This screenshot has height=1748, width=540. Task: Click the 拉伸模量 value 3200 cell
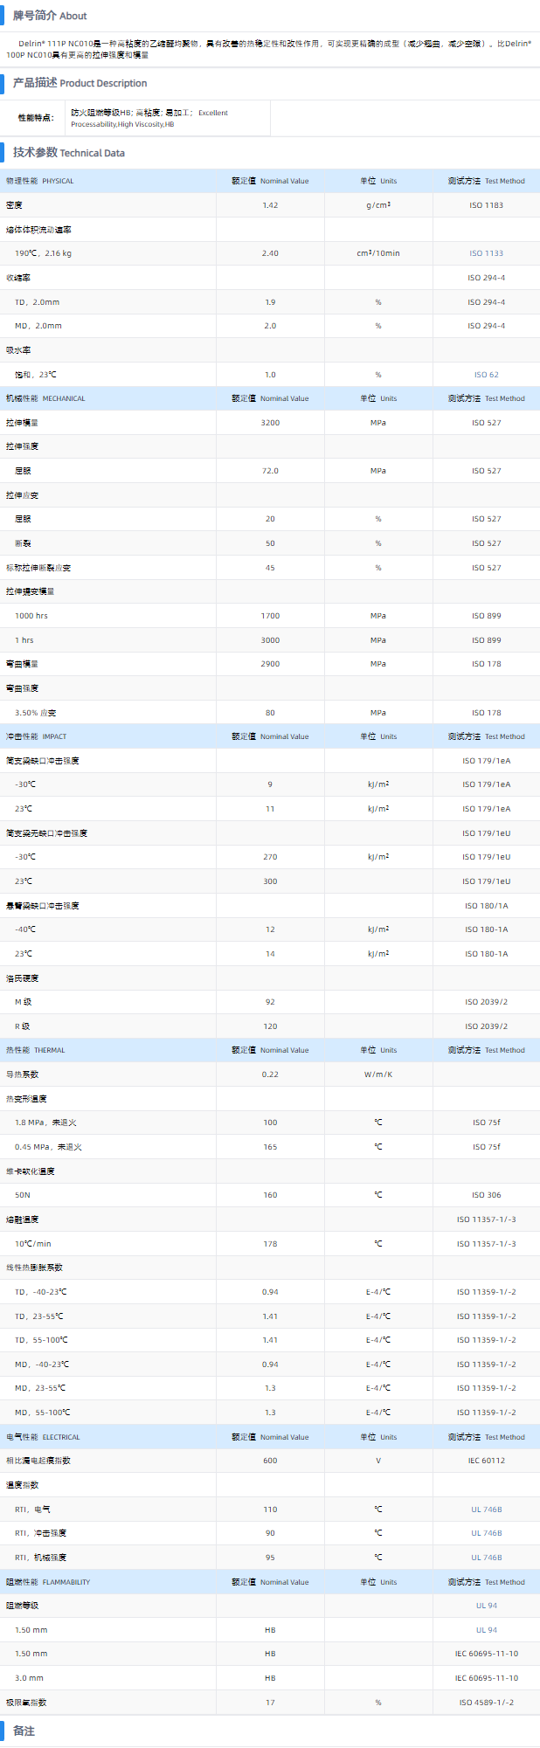270,423
